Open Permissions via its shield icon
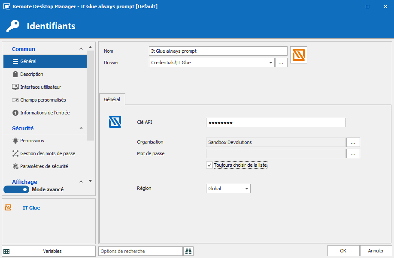 point(15,141)
